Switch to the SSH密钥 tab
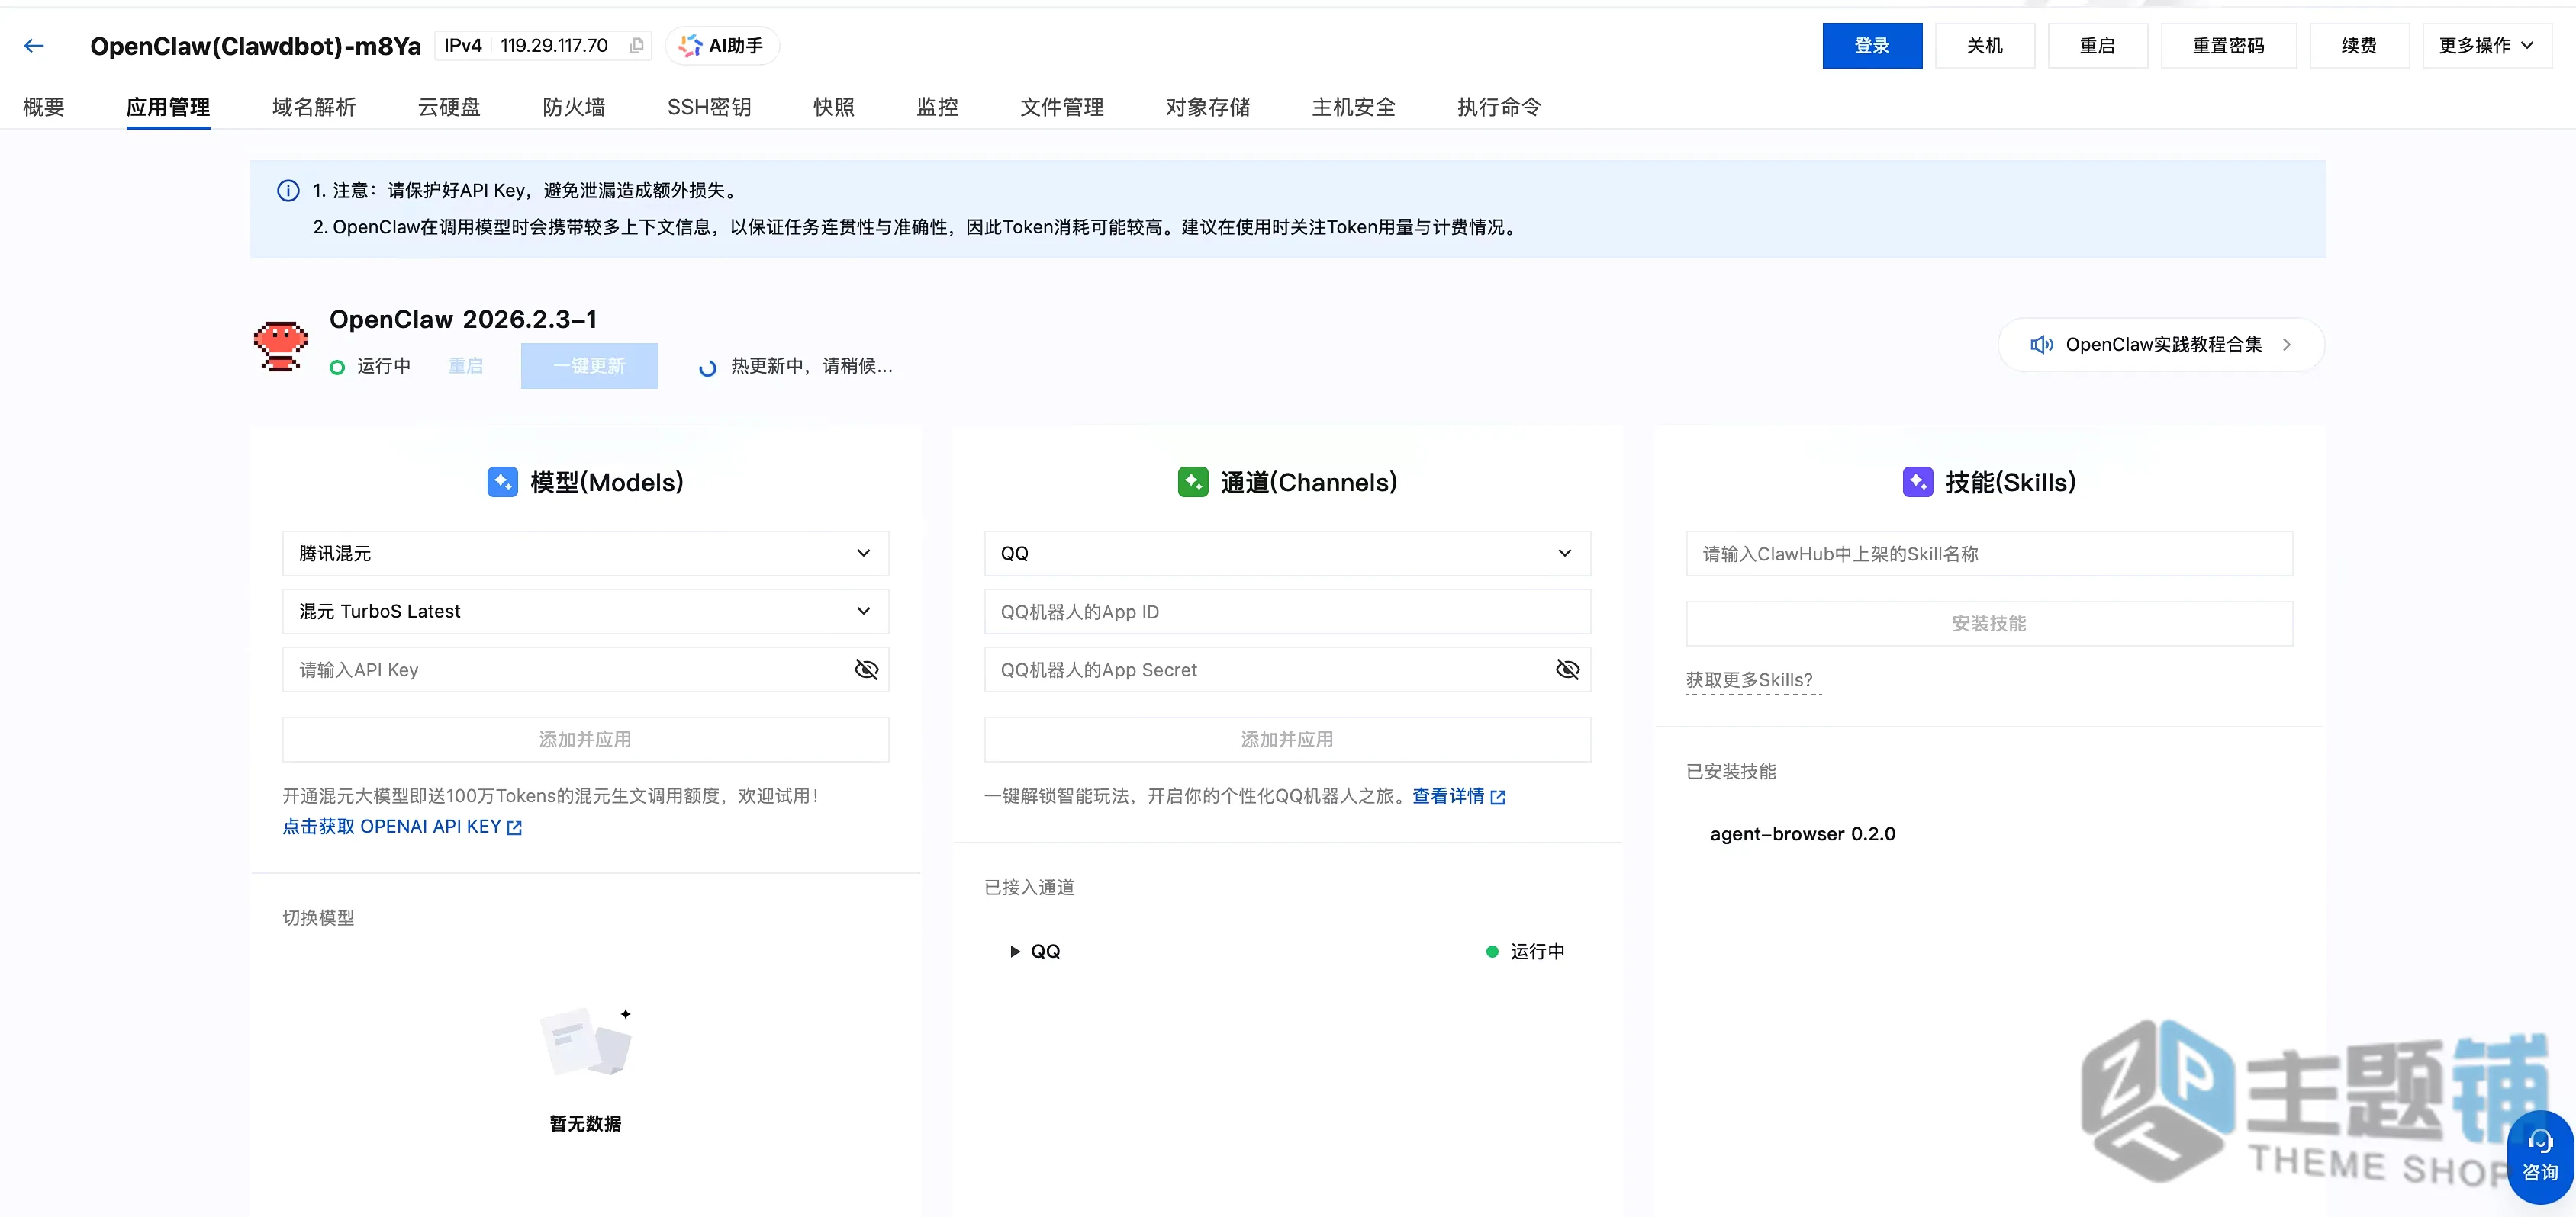Viewport: 2576px width, 1217px height. click(x=709, y=107)
